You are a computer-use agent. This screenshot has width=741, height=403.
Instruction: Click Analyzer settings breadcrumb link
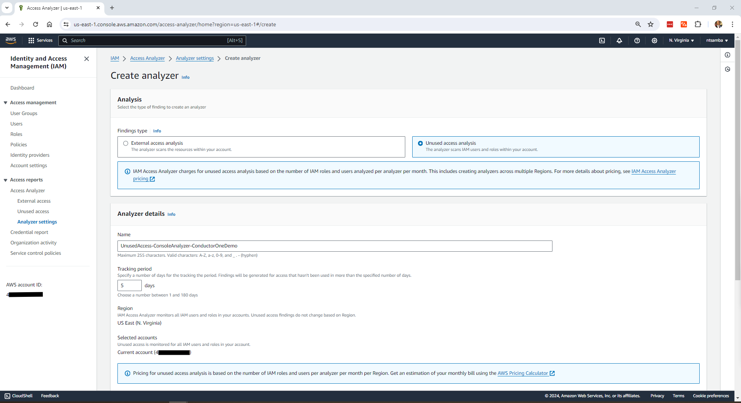point(195,58)
